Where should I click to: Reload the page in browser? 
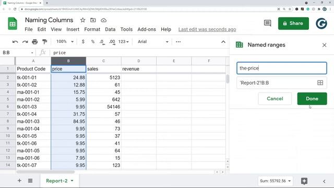coord(15,9)
